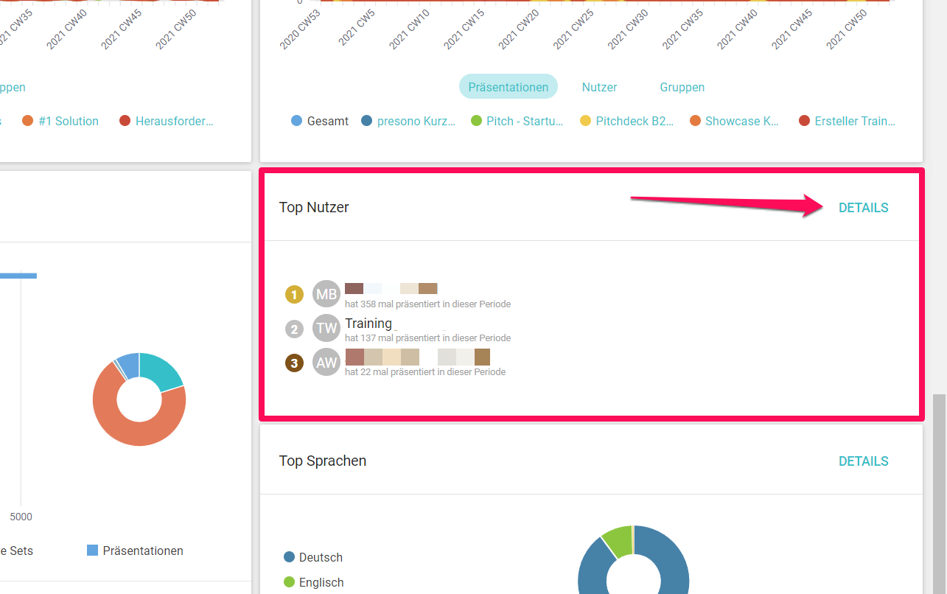Click the teal donut chart segment
The width and height of the screenshot is (947, 594).
(x=164, y=371)
